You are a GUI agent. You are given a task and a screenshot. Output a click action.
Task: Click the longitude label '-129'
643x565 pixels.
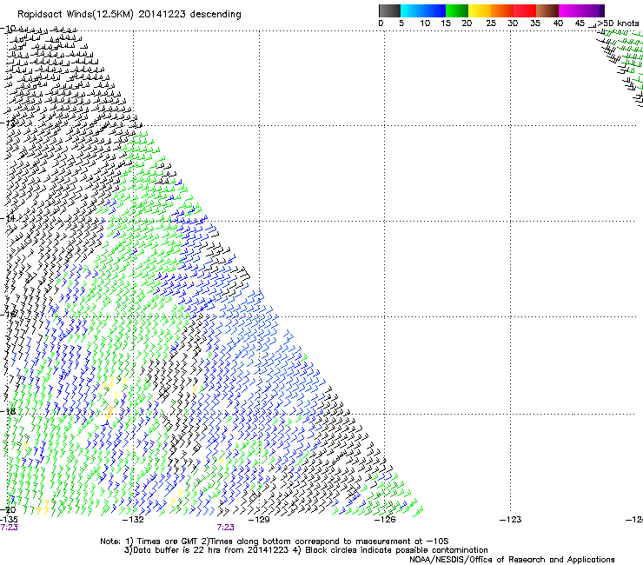tap(259, 520)
